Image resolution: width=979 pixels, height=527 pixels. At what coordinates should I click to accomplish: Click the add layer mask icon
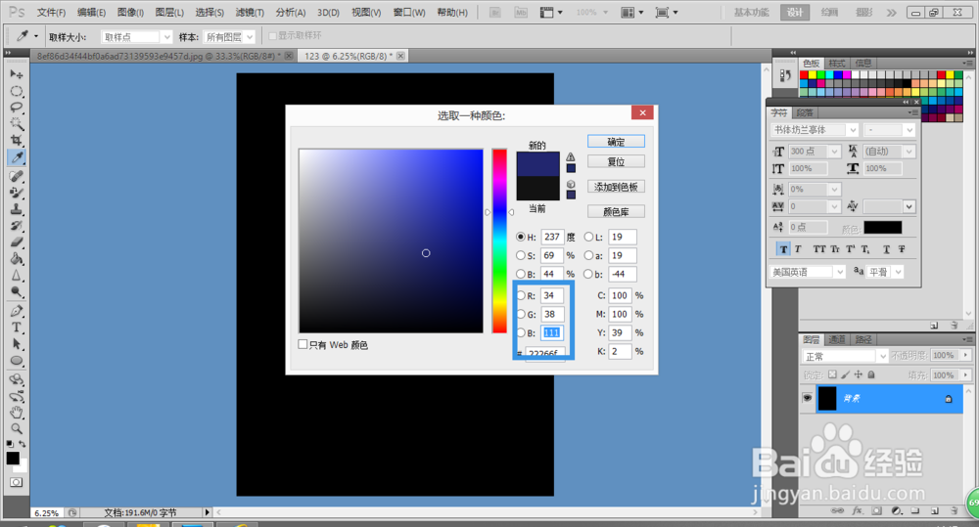tap(876, 510)
